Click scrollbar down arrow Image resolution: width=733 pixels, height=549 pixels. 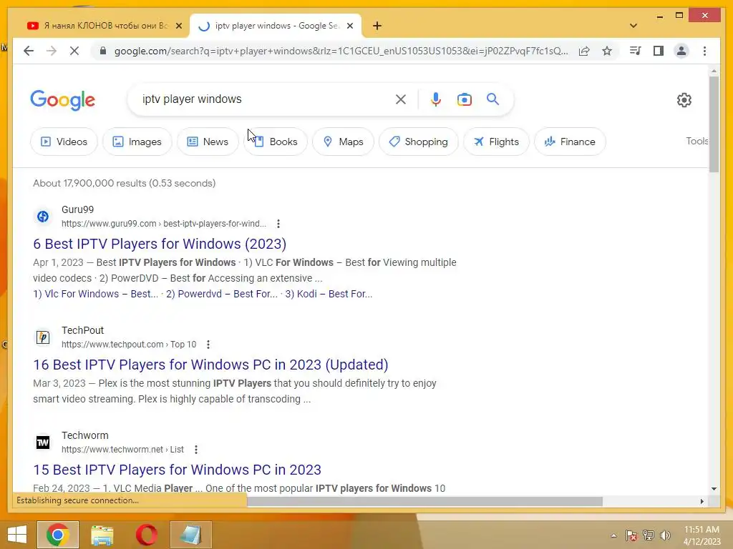click(714, 489)
